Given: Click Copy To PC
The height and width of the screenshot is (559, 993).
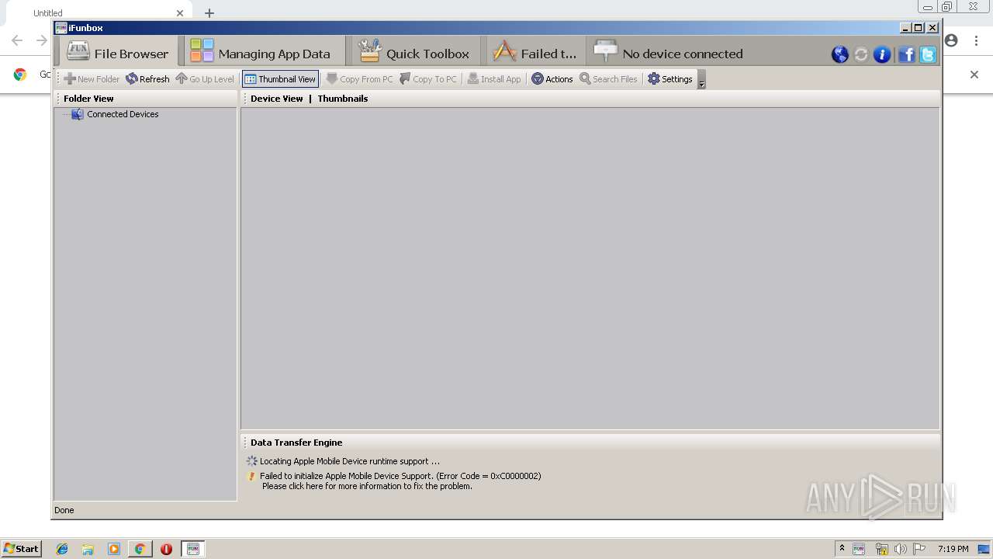Looking at the screenshot, I should pyautogui.click(x=428, y=78).
